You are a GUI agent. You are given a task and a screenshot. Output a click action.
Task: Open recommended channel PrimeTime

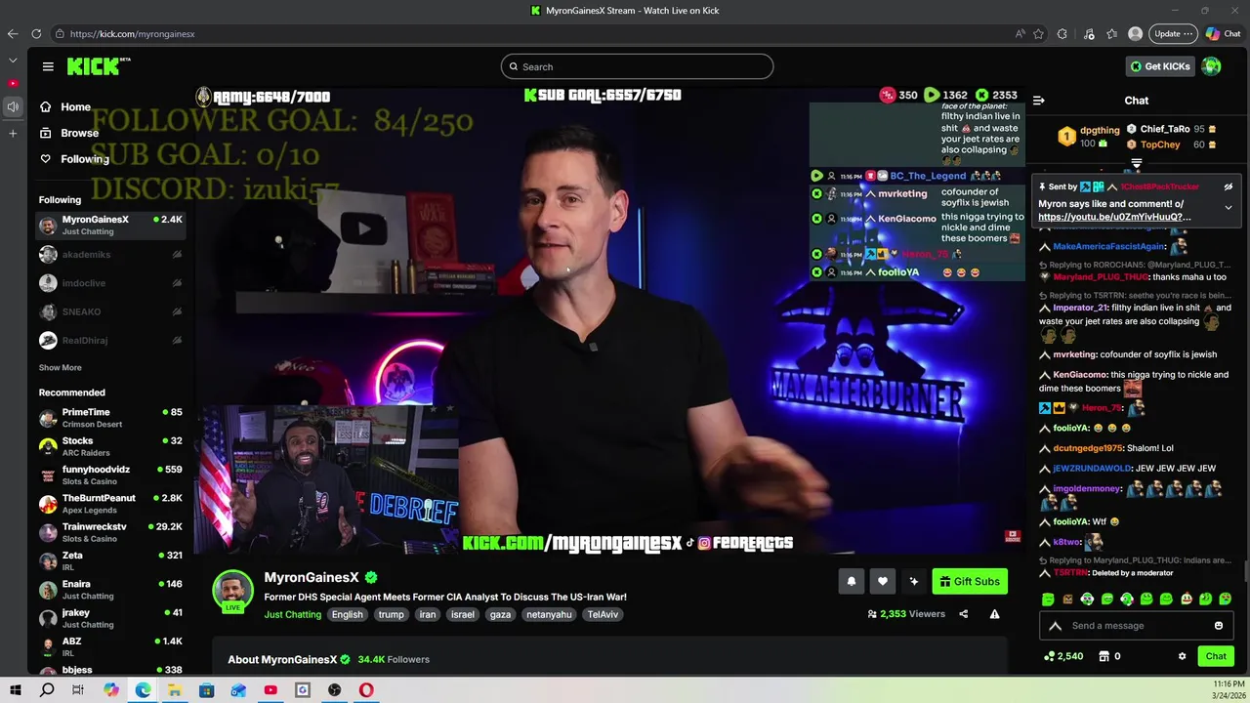tap(109, 418)
